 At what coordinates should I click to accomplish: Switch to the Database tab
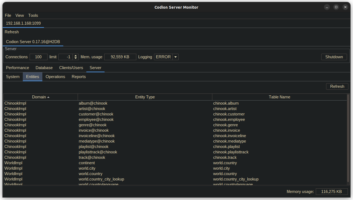(x=44, y=68)
